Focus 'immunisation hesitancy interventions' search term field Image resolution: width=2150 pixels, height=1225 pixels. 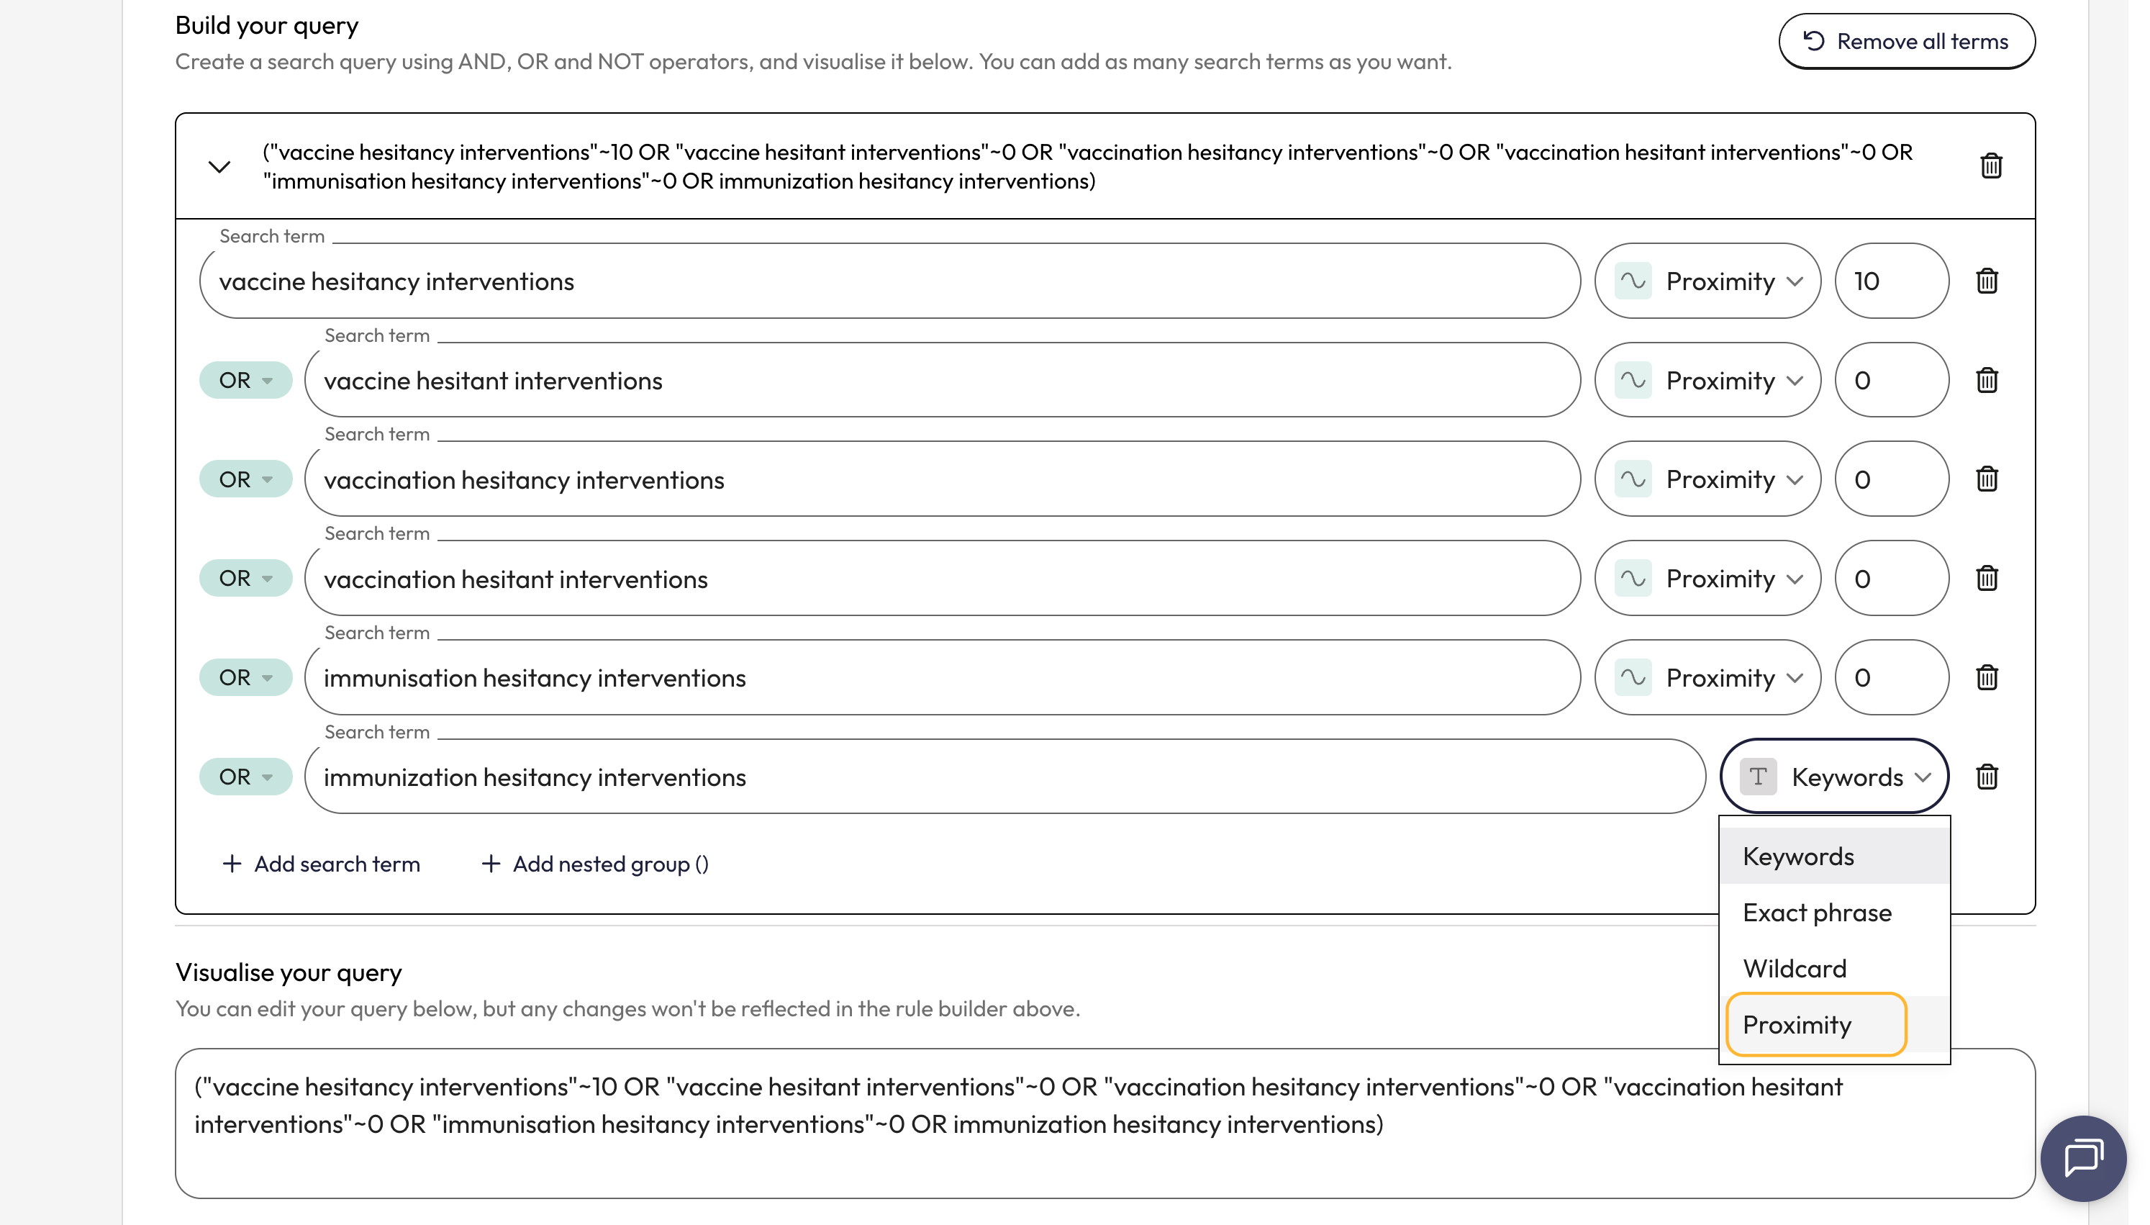[943, 678]
